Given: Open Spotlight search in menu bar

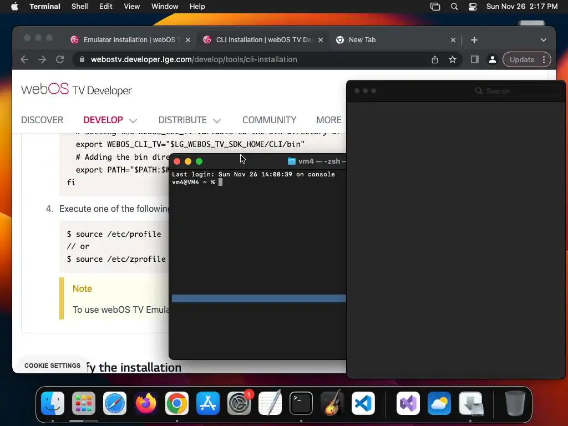Looking at the screenshot, I should [x=454, y=7].
